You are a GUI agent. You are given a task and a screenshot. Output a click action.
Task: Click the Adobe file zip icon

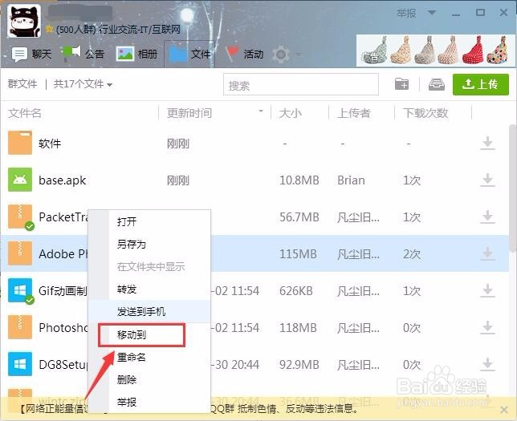coord(20,253)
